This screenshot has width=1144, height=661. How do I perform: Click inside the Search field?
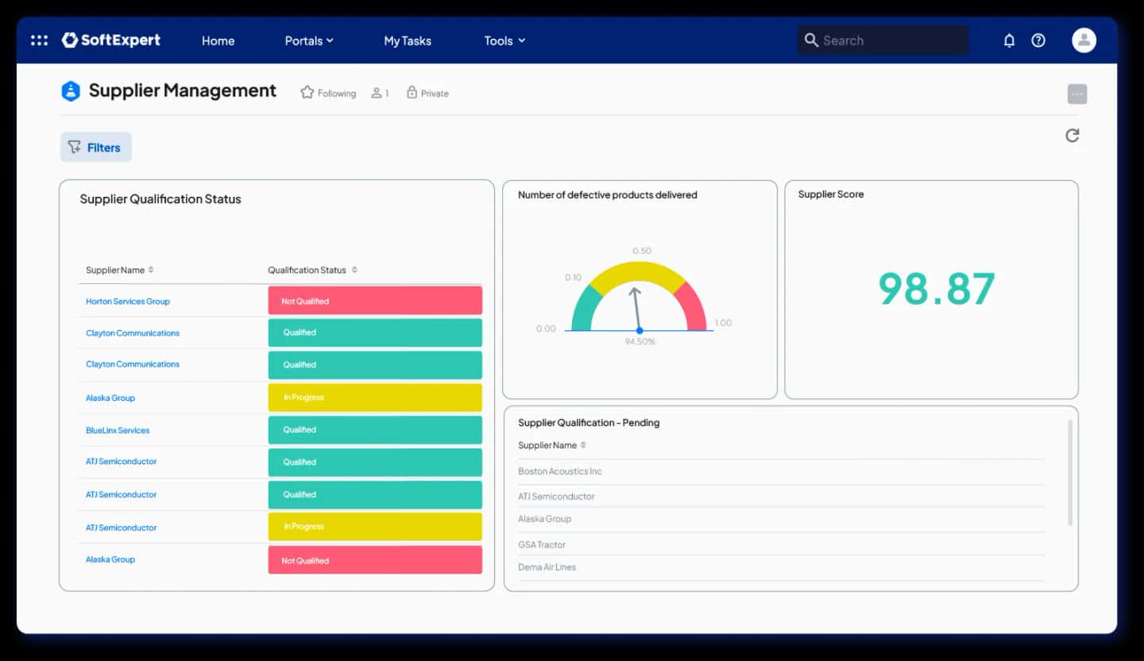882,39
